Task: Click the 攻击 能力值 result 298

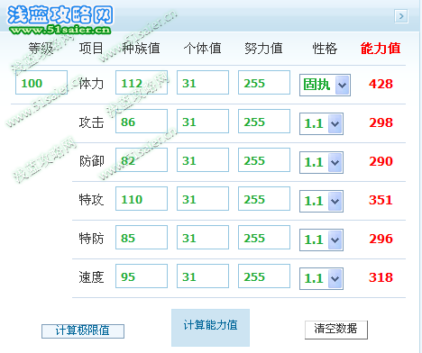Action: pyautogui.click(x=381, y=122)
